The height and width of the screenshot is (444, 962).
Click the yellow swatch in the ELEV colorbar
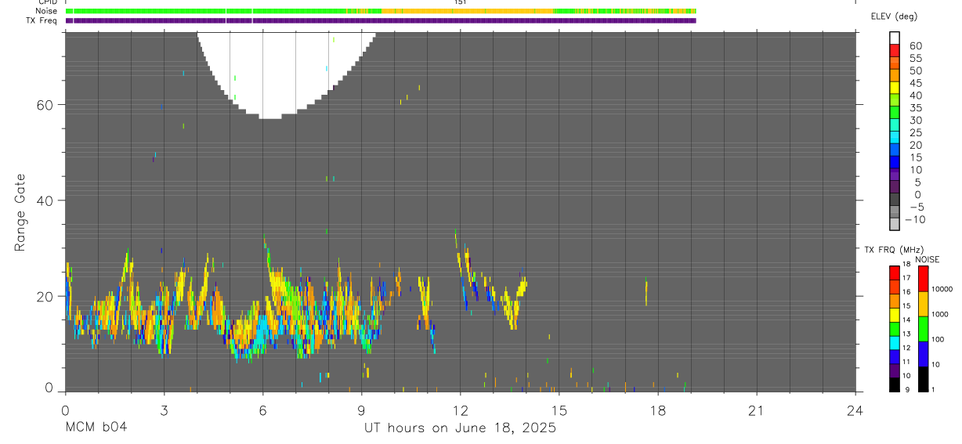tap(894, 88)
